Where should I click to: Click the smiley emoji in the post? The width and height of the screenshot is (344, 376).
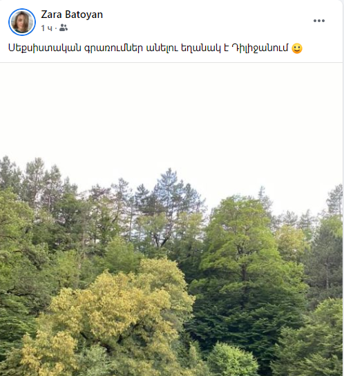coord(297,48)
